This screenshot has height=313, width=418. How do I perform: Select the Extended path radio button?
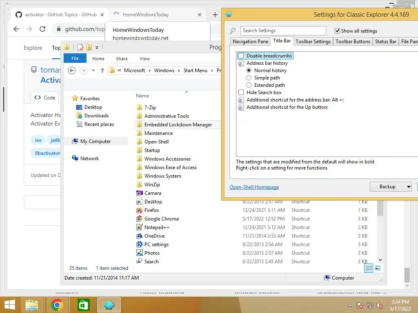coord(249,85)
